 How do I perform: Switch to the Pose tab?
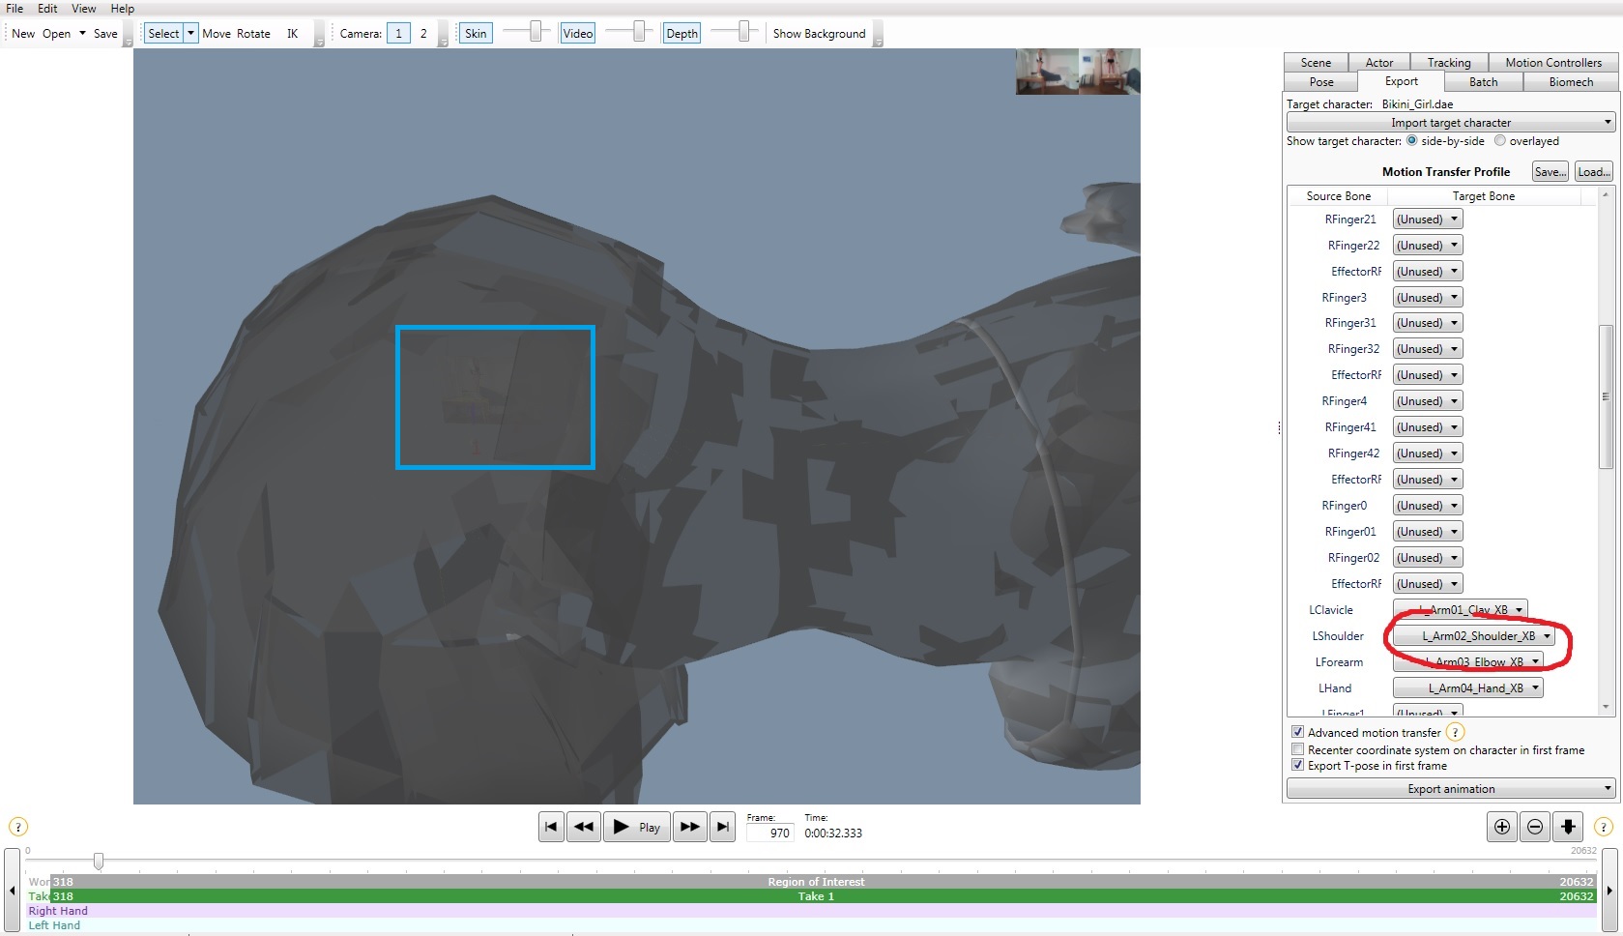[x=1321, y=82]
